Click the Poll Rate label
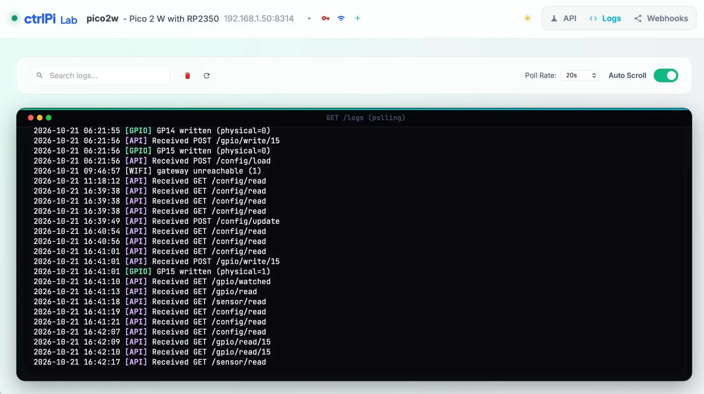The width and height of the screenshot is (704, 394). pos(540,76)
